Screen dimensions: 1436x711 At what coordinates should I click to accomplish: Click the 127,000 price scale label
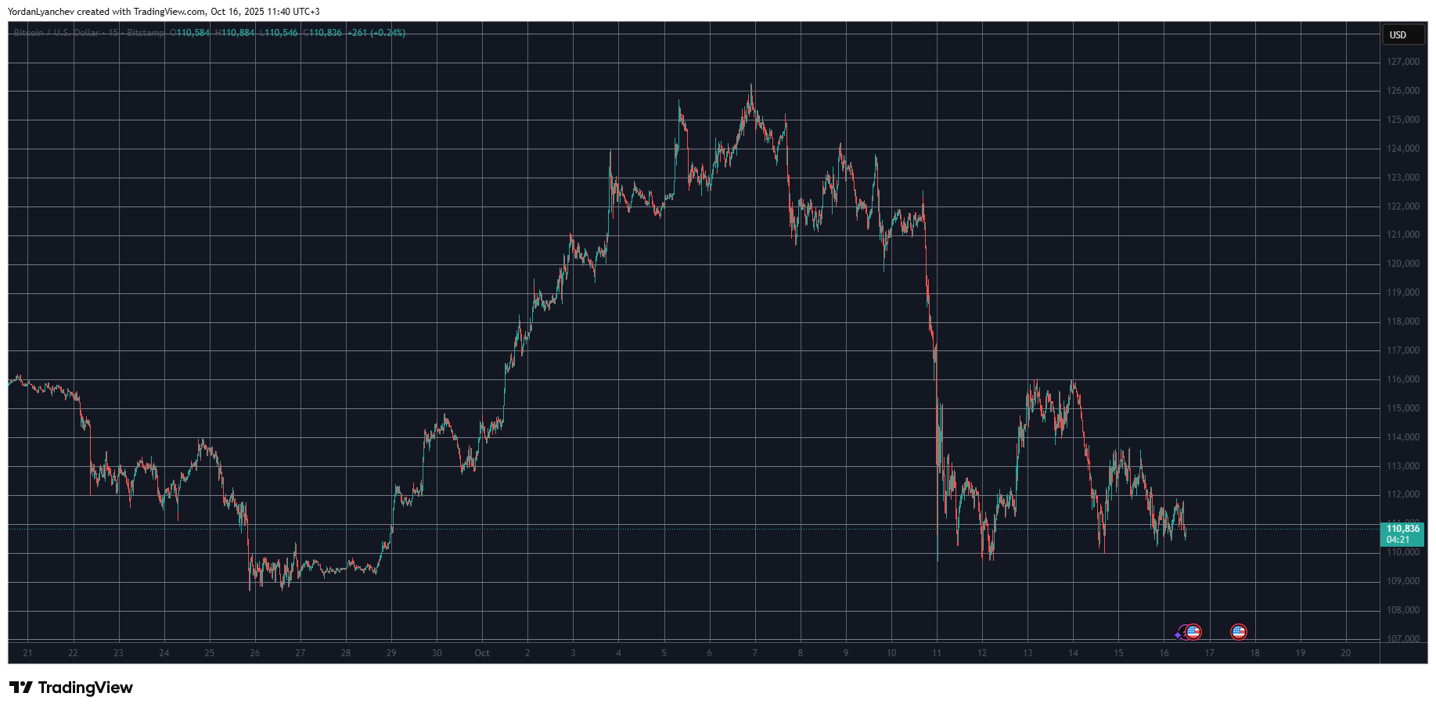(x=1402, y=62)
